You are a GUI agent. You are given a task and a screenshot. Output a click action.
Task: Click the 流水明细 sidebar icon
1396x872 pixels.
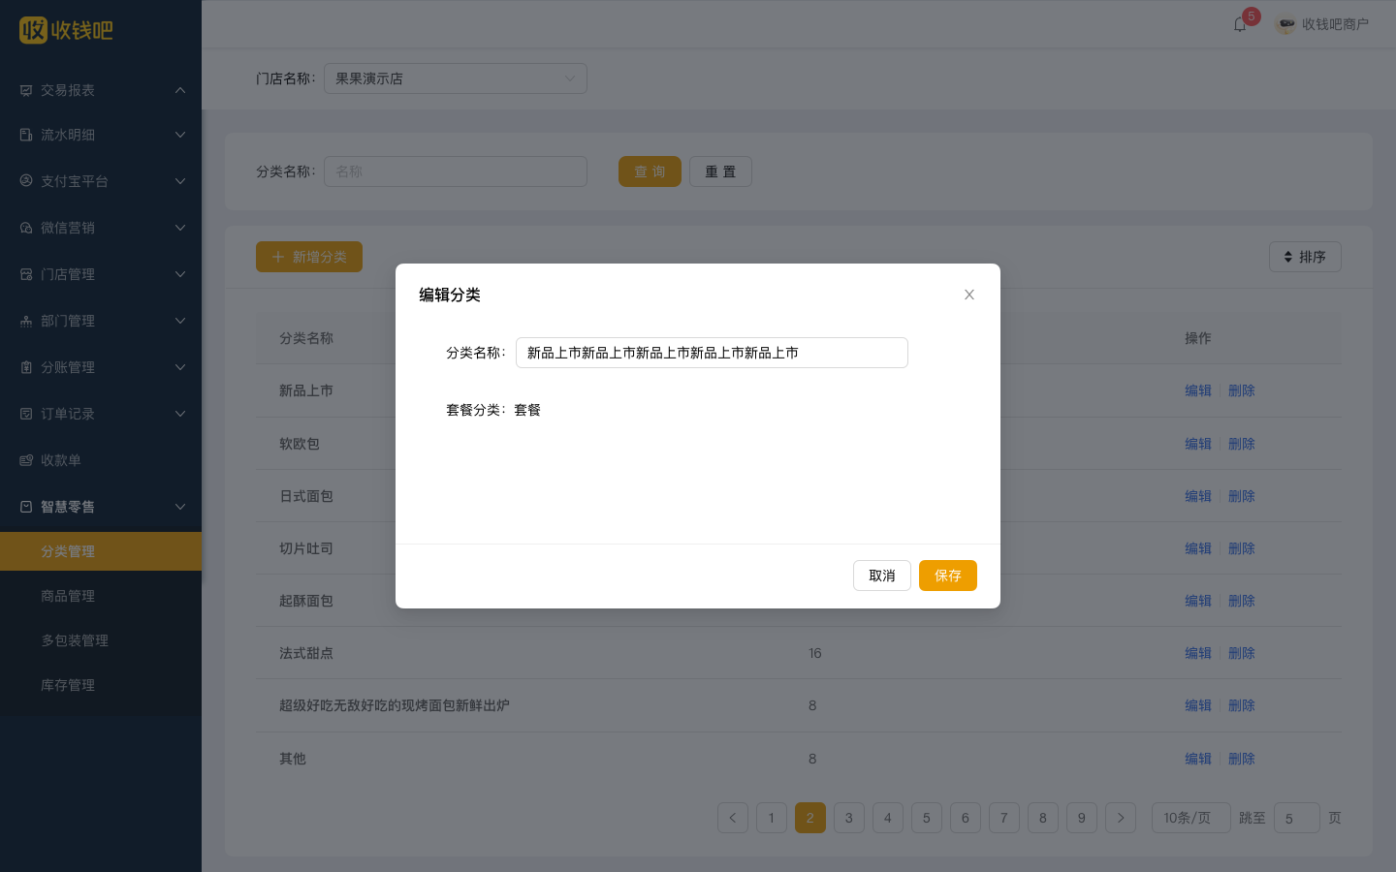tap(26, 135)
